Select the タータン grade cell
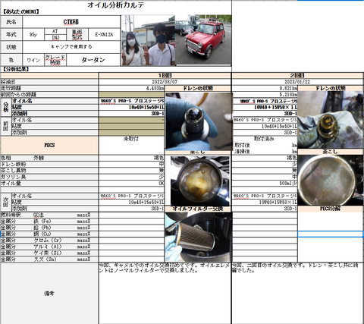 (93, 60)
